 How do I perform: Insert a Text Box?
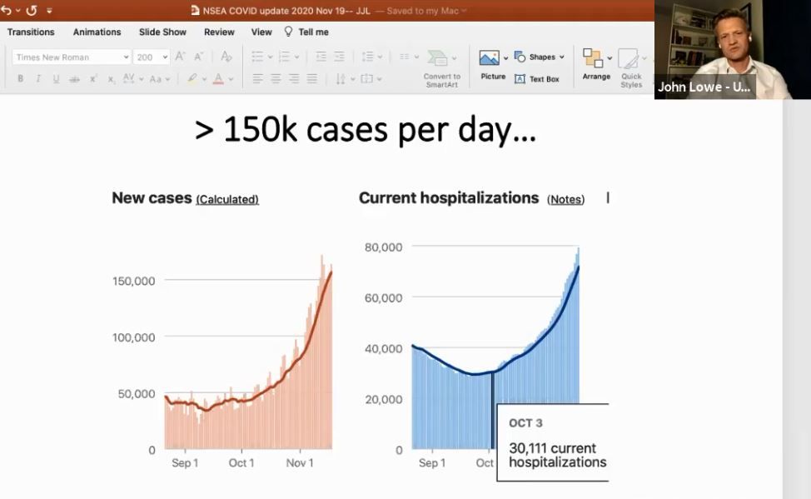pyautogui.click(x=537, y=79)
